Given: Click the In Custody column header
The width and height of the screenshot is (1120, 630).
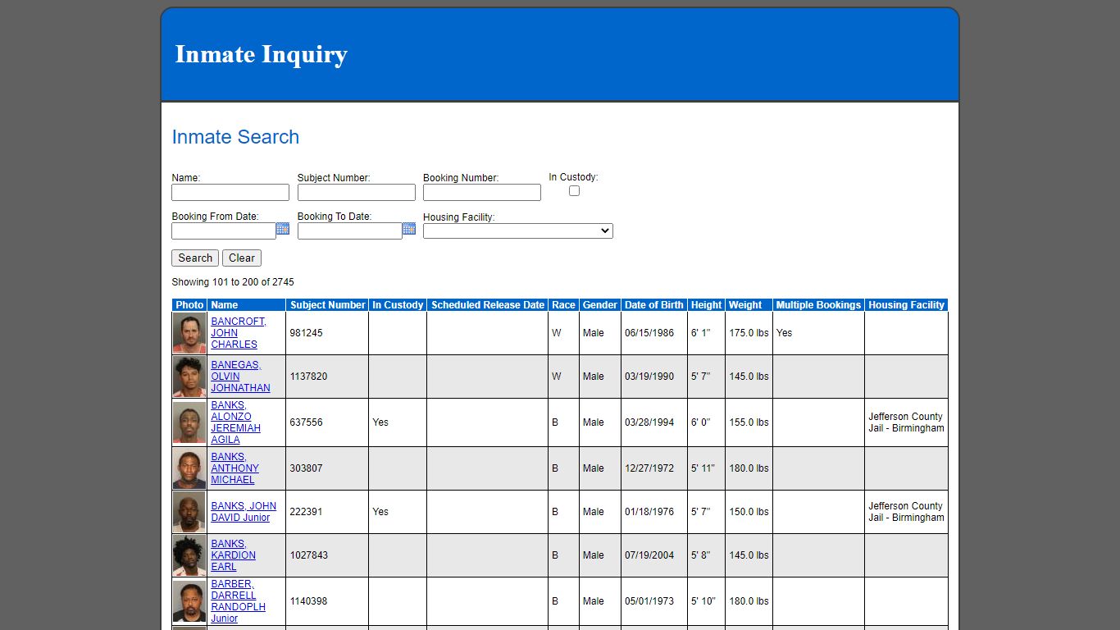Looking at the screenshot, I should tap(398, 305).
